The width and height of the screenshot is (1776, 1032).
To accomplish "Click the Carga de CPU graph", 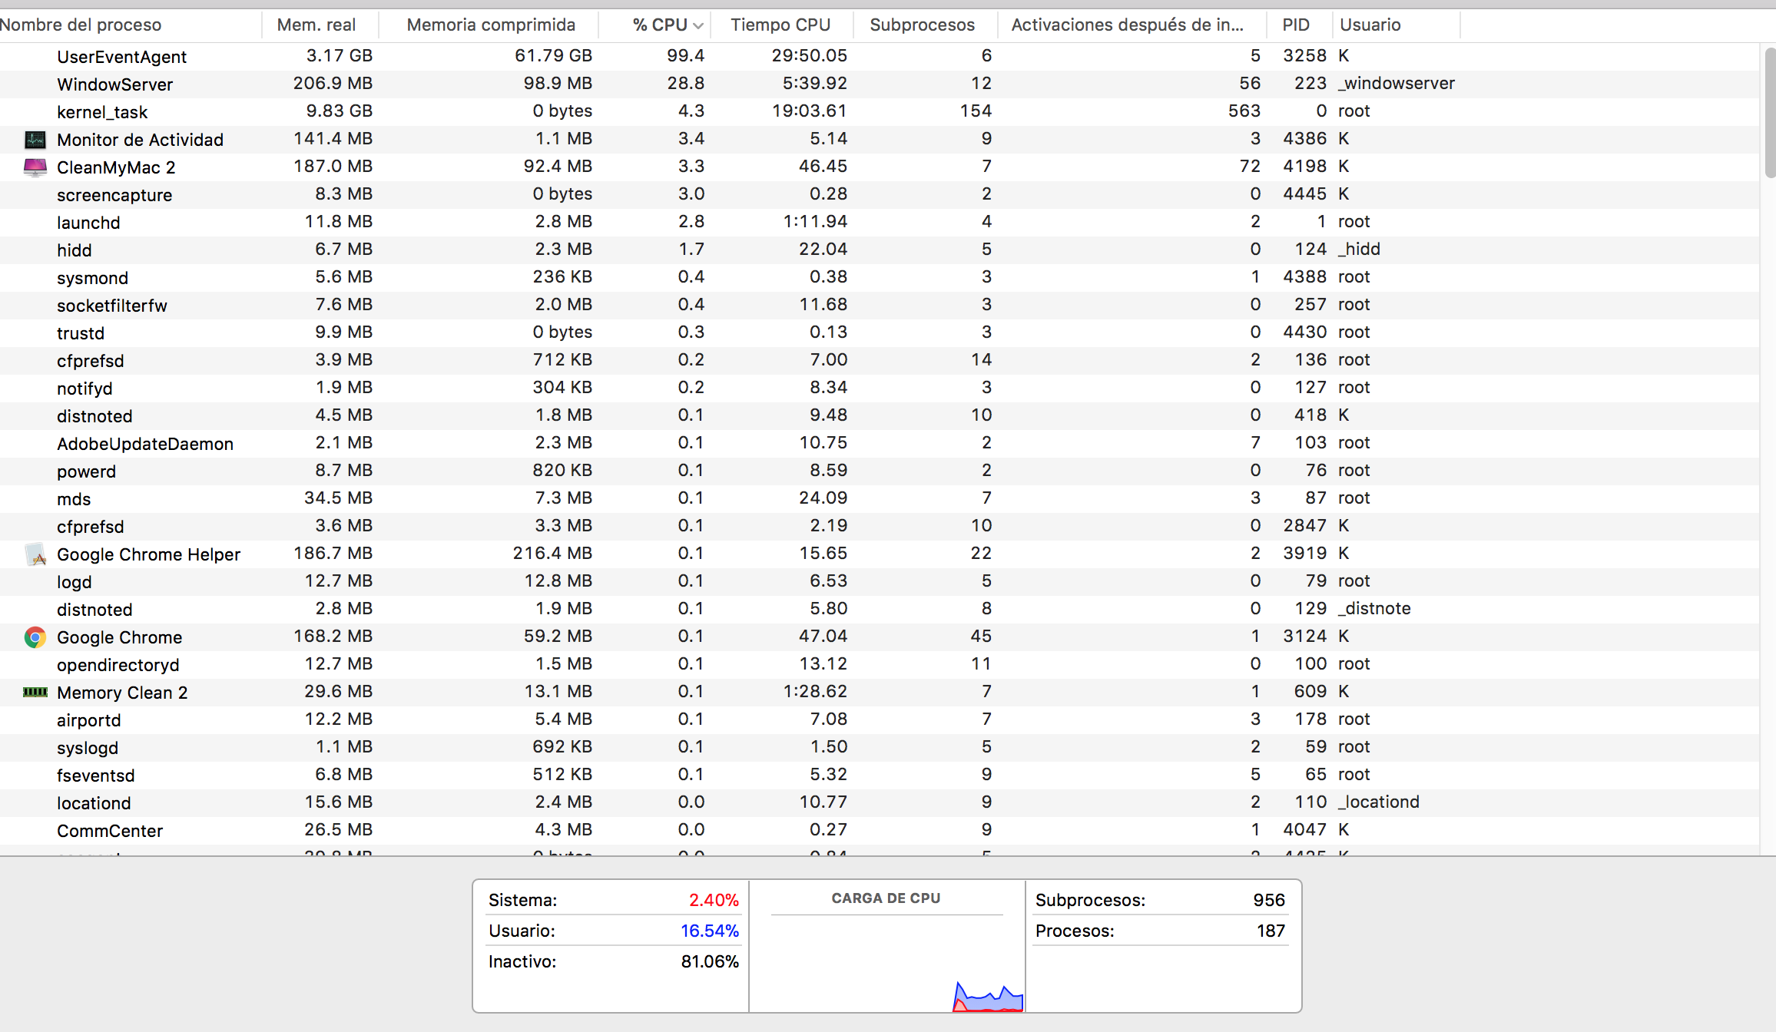I will click(887, 964).
